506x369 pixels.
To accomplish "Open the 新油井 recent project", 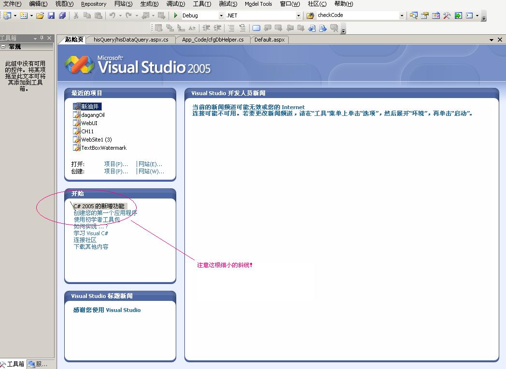I will tap(87, 107).
